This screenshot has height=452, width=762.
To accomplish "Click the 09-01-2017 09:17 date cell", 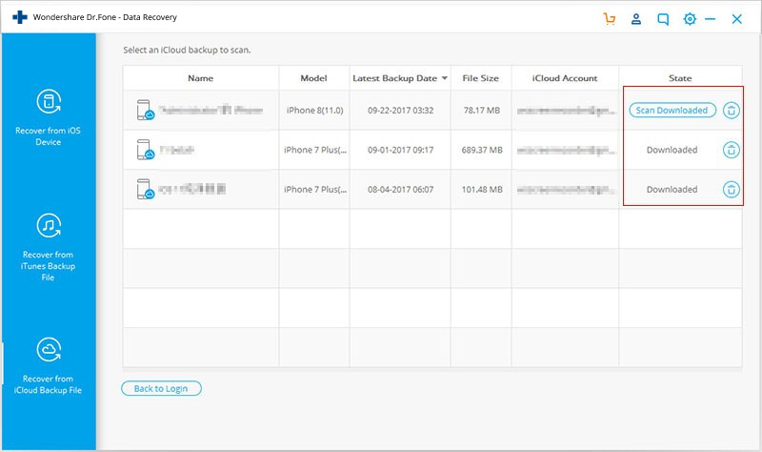I will click(x=400, y=150).
